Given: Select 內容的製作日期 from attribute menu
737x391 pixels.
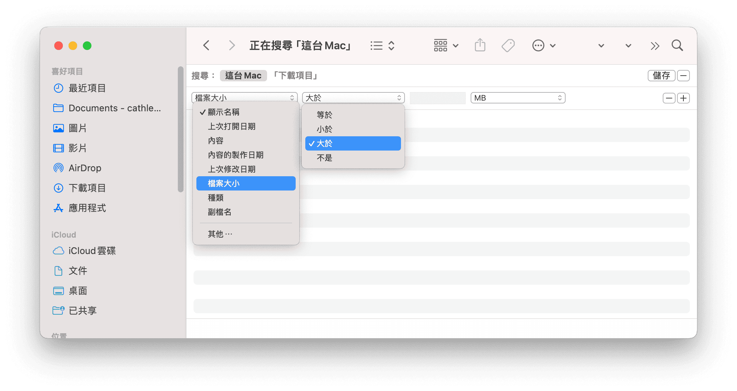Looking at the screenshot, I should click(x=246, y=155).
